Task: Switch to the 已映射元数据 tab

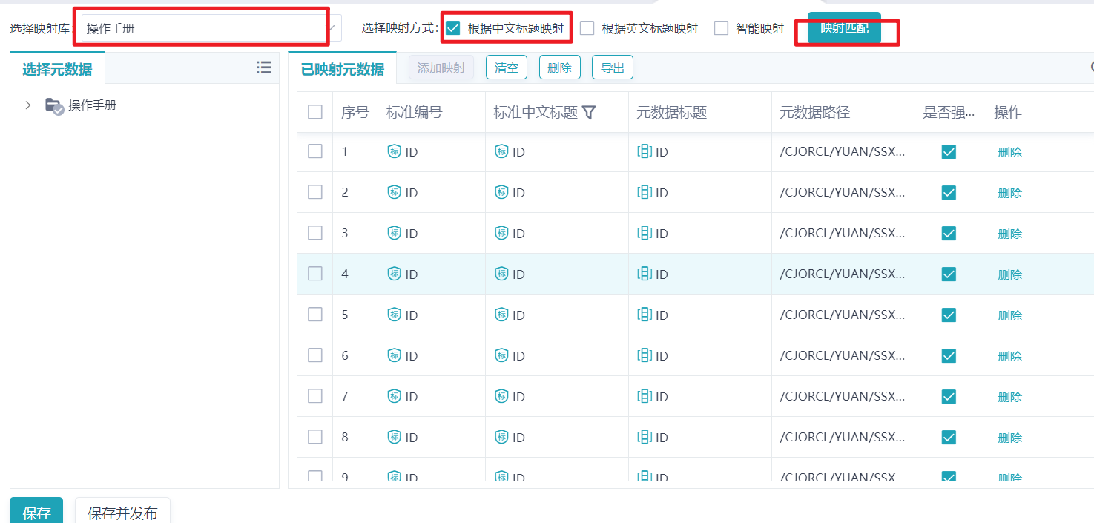Action: [342, 69]
